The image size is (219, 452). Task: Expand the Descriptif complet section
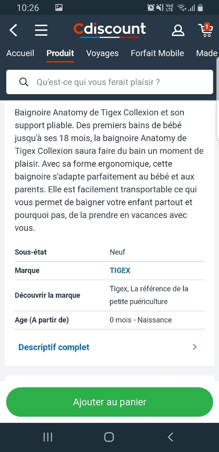tap(53, 347)
